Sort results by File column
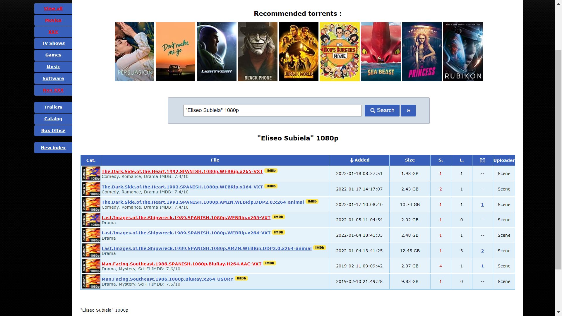This screenshot has width=562, height=316. click(215, 160)
